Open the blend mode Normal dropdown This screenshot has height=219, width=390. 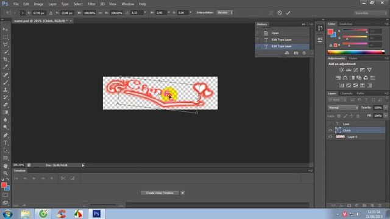[343, 108]
